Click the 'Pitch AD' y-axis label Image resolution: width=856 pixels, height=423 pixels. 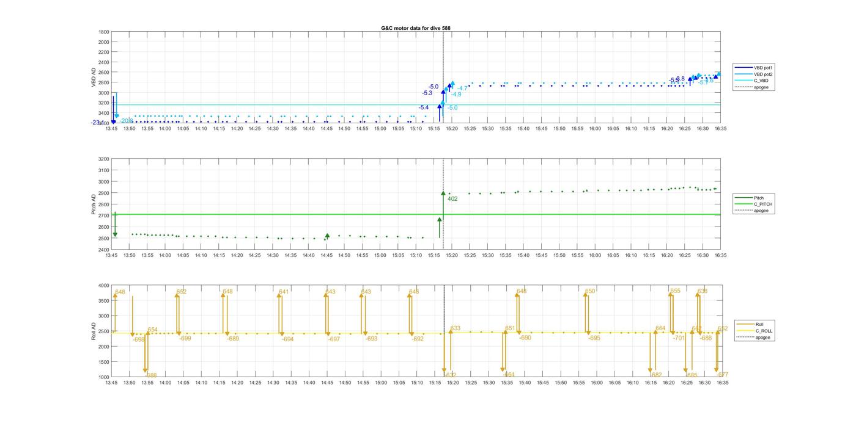click(94, 204)
